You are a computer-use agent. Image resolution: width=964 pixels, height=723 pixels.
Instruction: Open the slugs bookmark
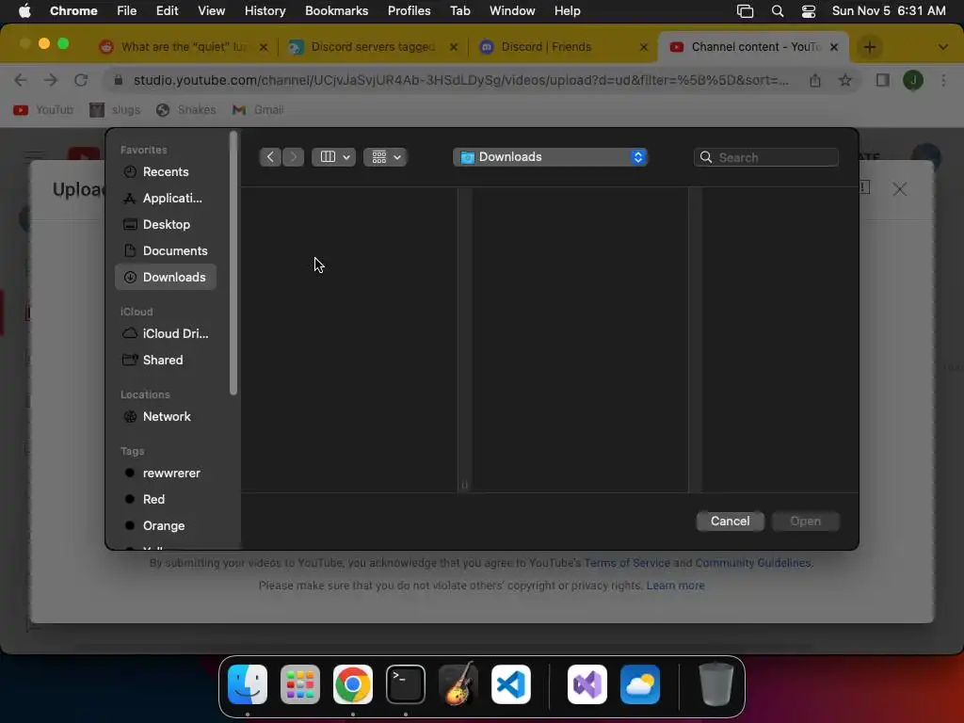(x=115, y=110)
